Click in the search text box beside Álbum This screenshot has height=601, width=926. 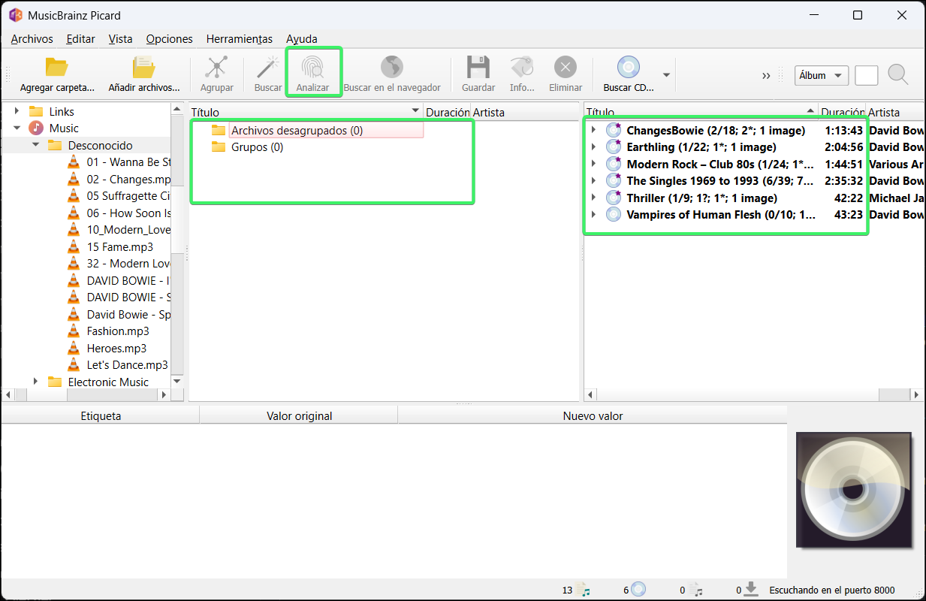click(866, 75)
